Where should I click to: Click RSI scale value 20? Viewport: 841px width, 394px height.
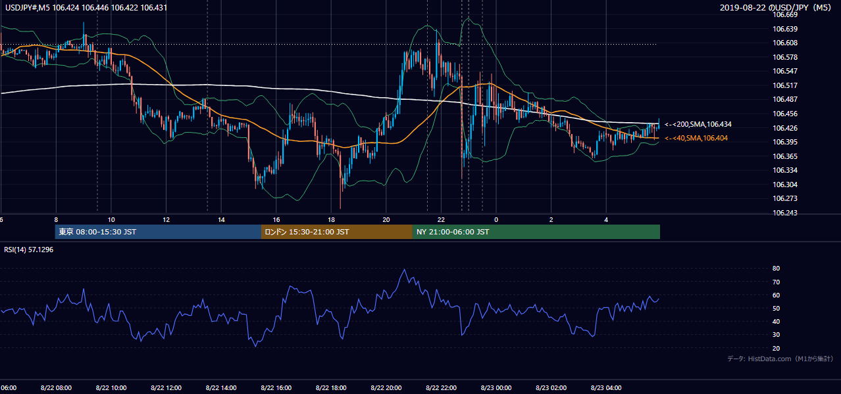776,348
